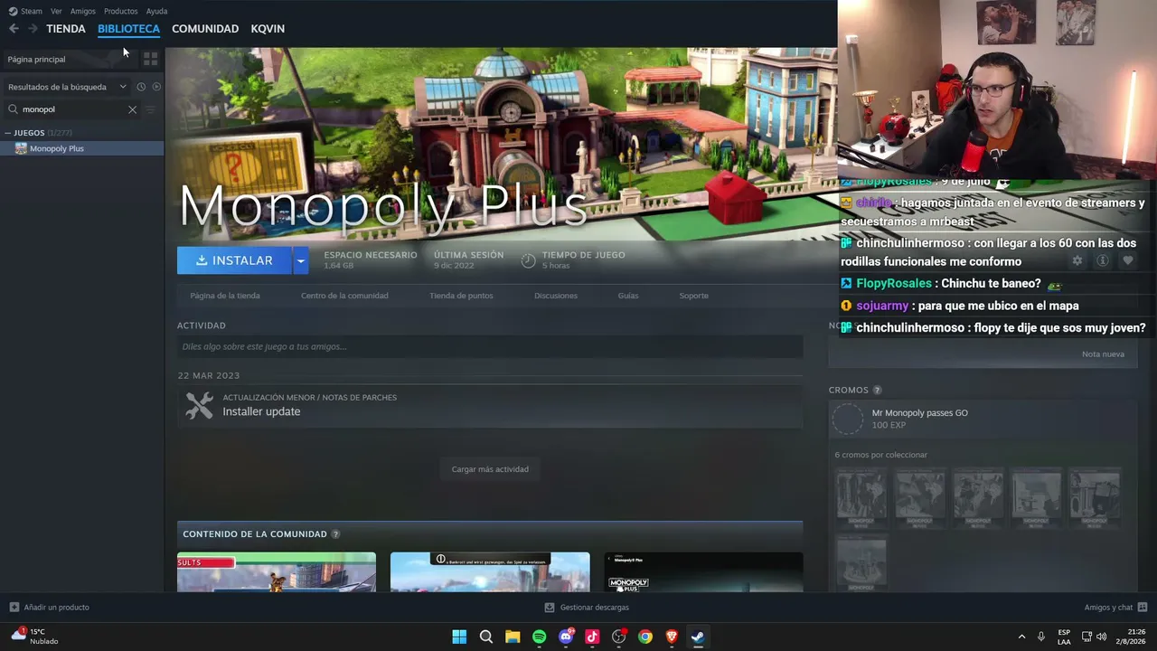
Task: Open volume control in system tray
Action: click(1101, 637)
